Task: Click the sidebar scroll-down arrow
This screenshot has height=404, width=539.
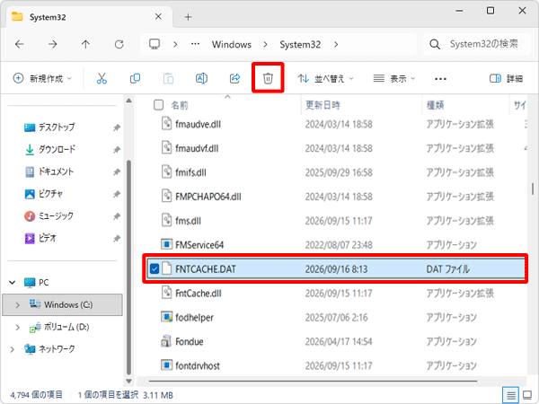Action: [128, 381]
